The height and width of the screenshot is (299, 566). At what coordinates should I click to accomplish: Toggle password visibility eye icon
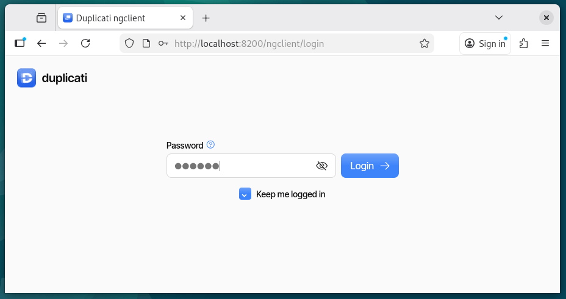pos(322,166)
